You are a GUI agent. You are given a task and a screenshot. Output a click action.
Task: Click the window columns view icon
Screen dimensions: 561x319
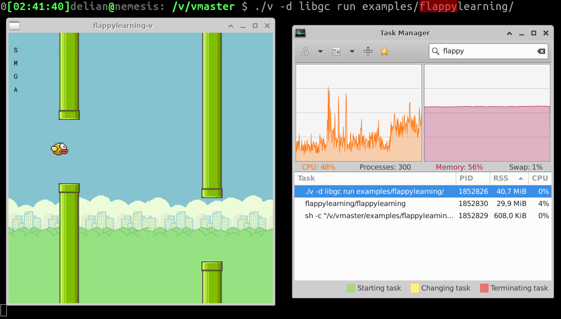[336, 51]
